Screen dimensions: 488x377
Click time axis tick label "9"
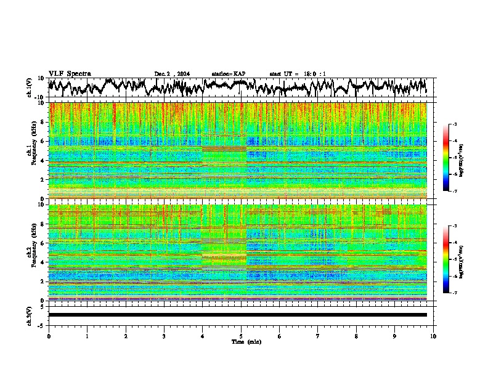(x=394, y=336)
